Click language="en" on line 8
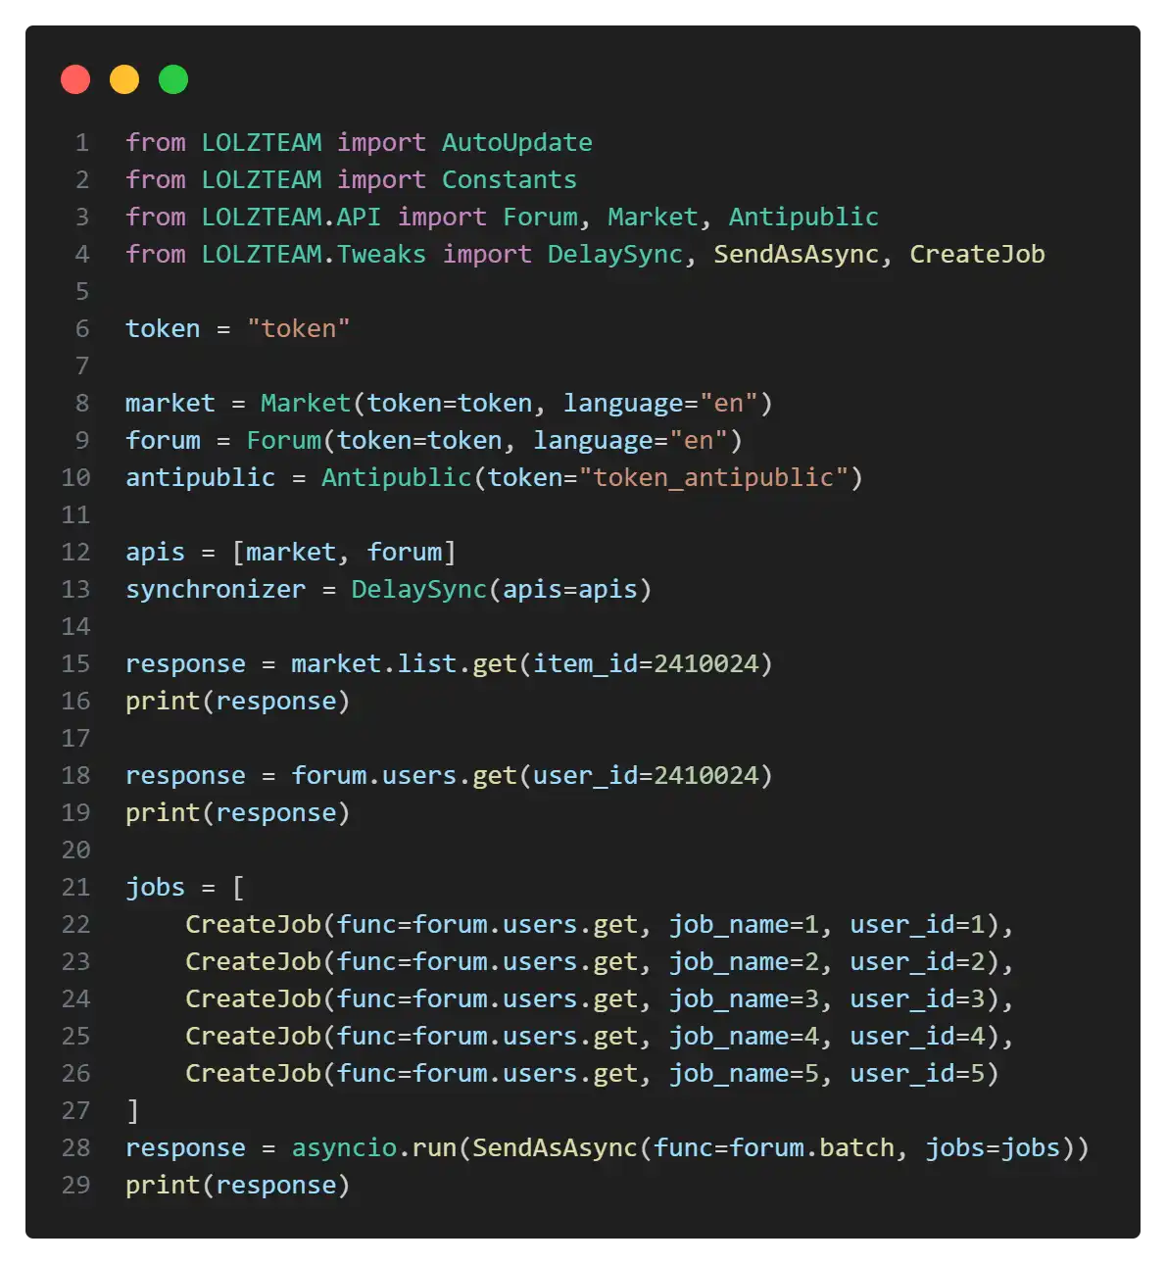The width and height of the screenshot is (1166, 1264). [659, 404]
